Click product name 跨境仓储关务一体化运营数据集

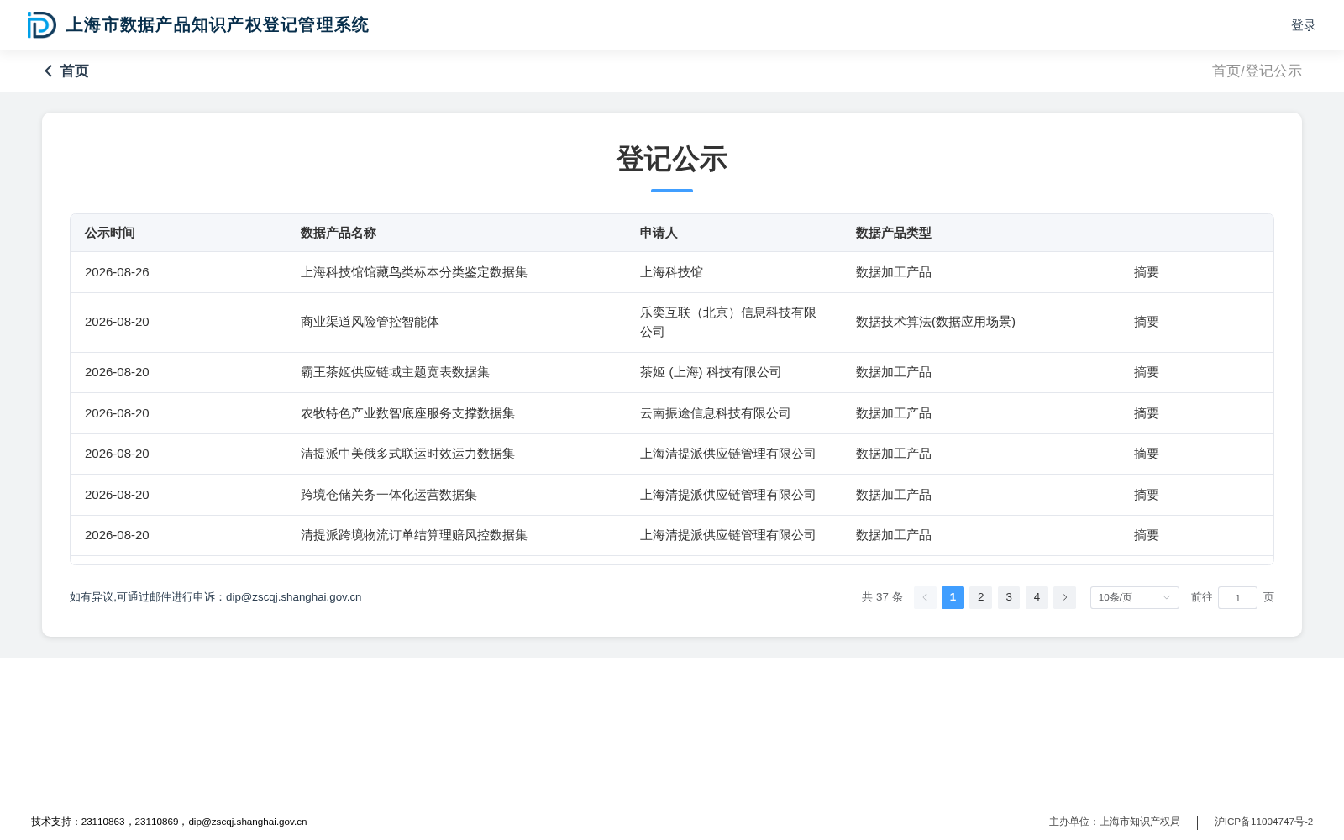[x=389, y=495]
